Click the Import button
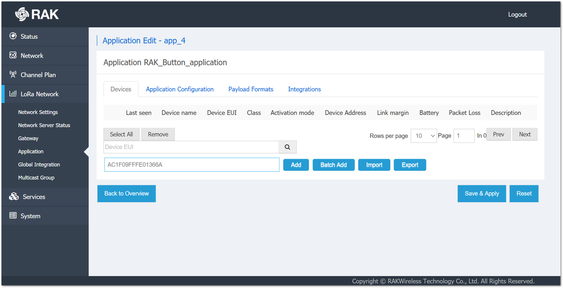Viewport: 563px width, 288px height. [374, 165]
